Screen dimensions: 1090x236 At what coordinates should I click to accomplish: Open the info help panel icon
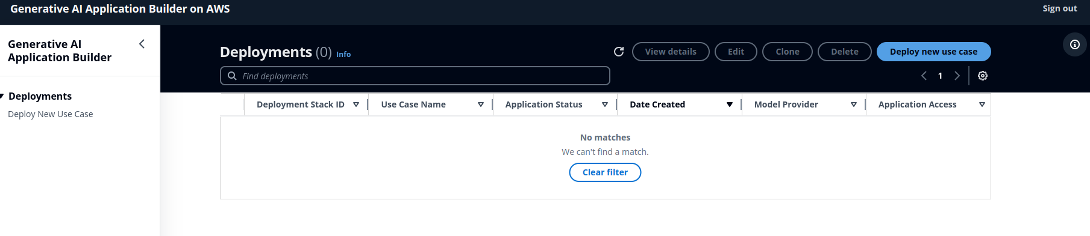[1074, 44]
